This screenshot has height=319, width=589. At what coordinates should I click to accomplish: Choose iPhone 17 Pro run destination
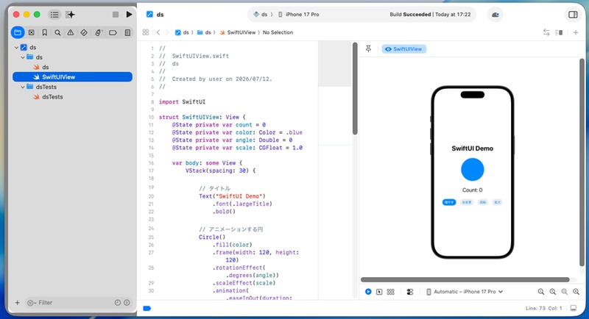[x=299, y=14]
